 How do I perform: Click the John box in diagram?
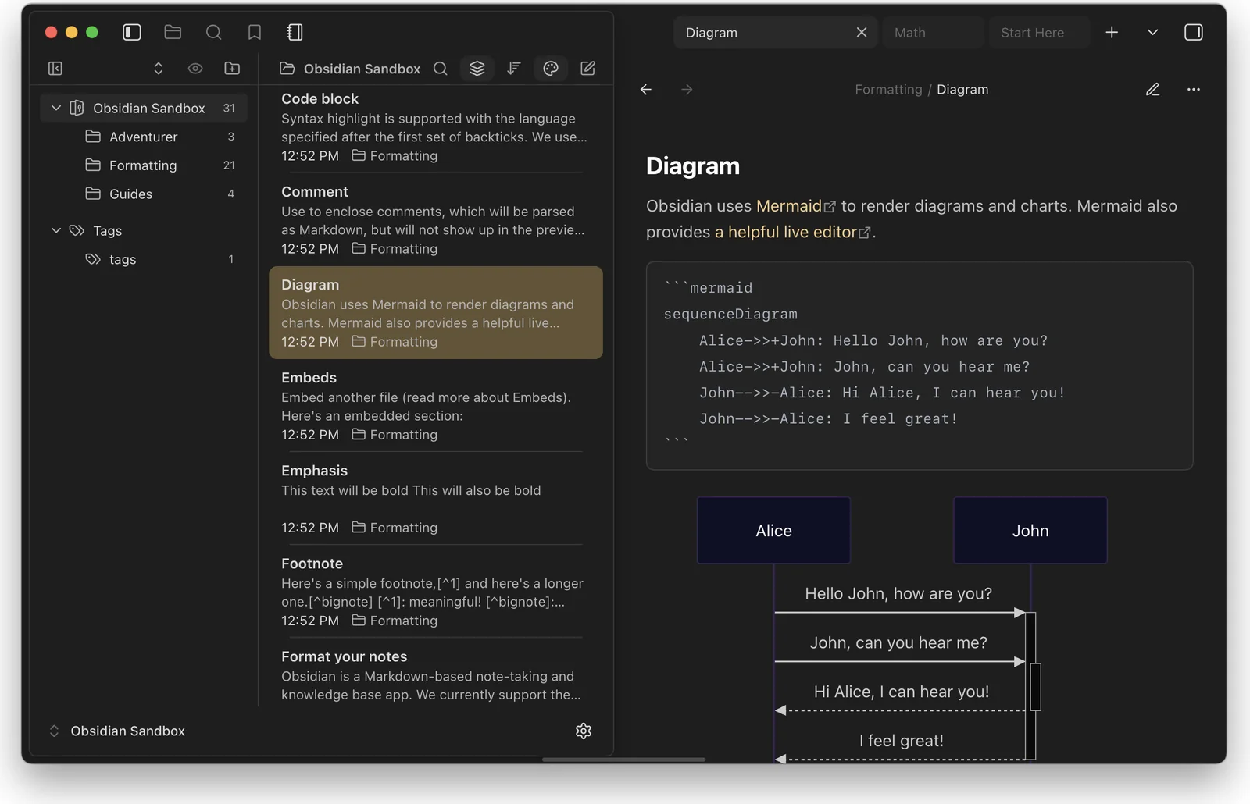[1030, 531]
